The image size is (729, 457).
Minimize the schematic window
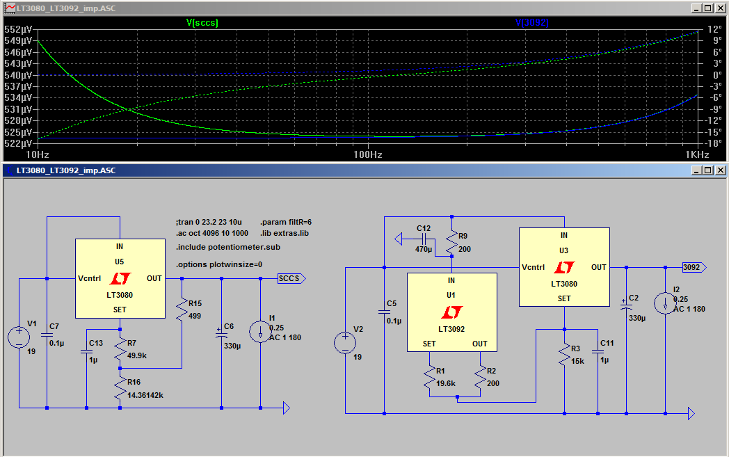(696, 170)
